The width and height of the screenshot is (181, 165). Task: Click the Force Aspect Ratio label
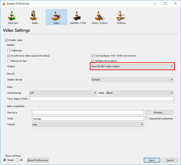pyautogui.click(x=17, y=99)
